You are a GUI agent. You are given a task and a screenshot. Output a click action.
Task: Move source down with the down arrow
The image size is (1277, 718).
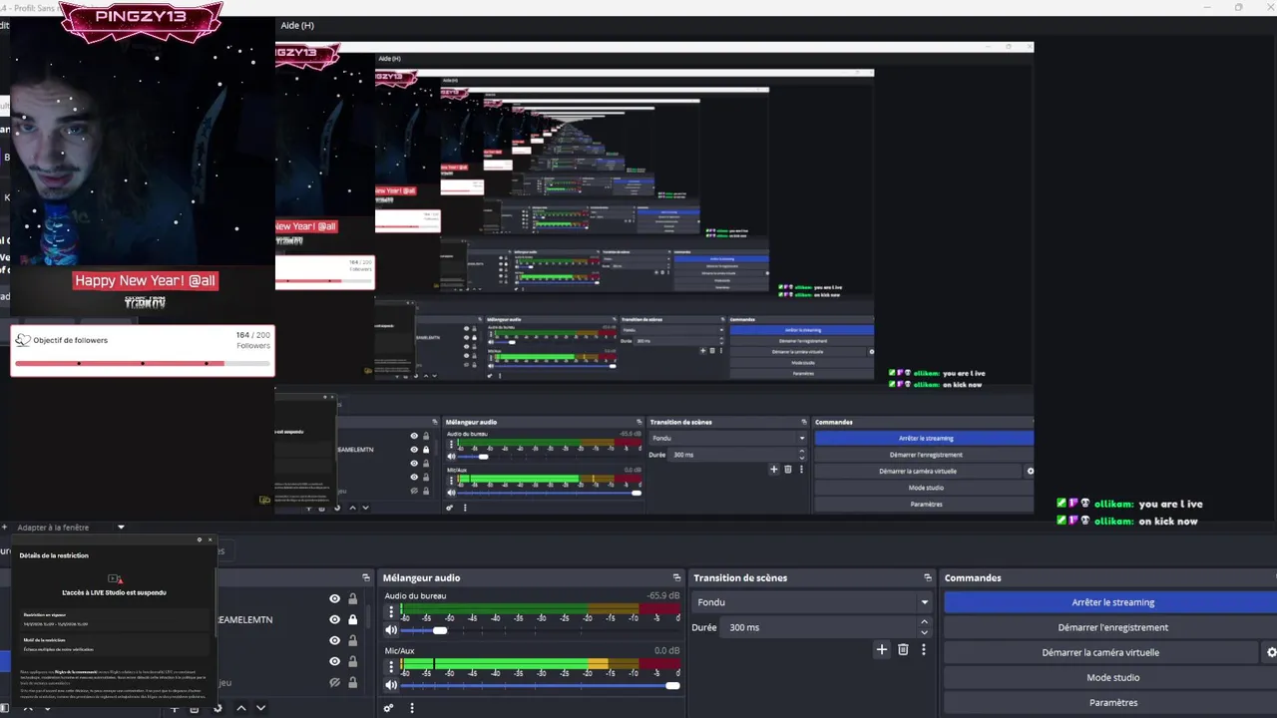click(x=260, y=708)
